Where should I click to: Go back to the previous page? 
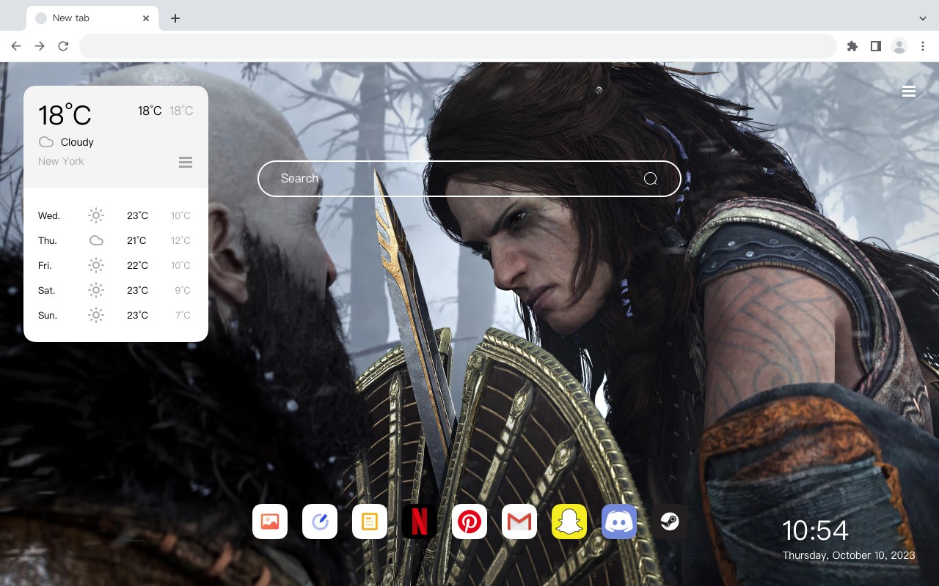[16, 46]
